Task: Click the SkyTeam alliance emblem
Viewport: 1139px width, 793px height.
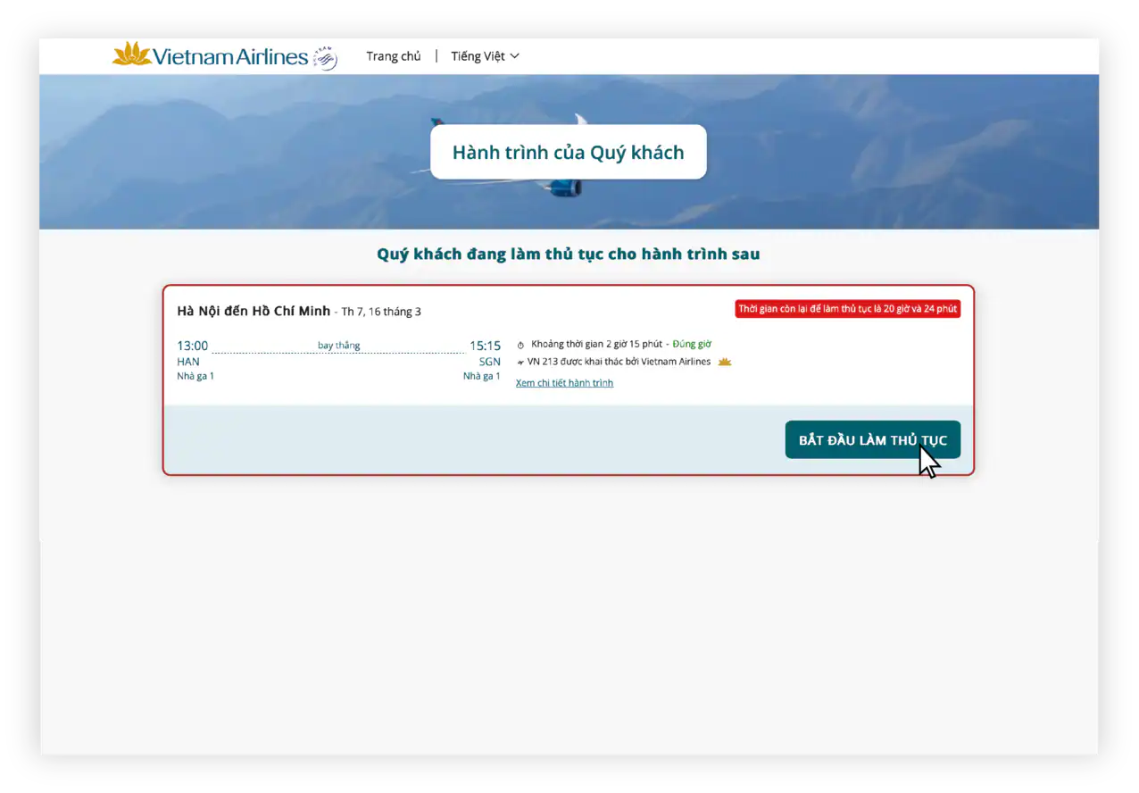Action: pyautogui.click(x=325, y=58)
